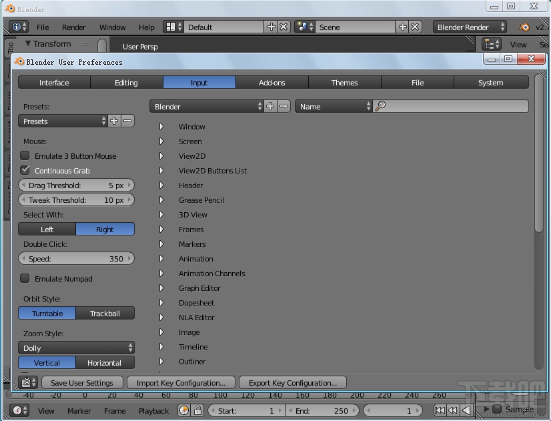Click the record auto-keyframe icon on the timeline
Image resolution: width=551 pixels, height=421 pixels.
184,410
